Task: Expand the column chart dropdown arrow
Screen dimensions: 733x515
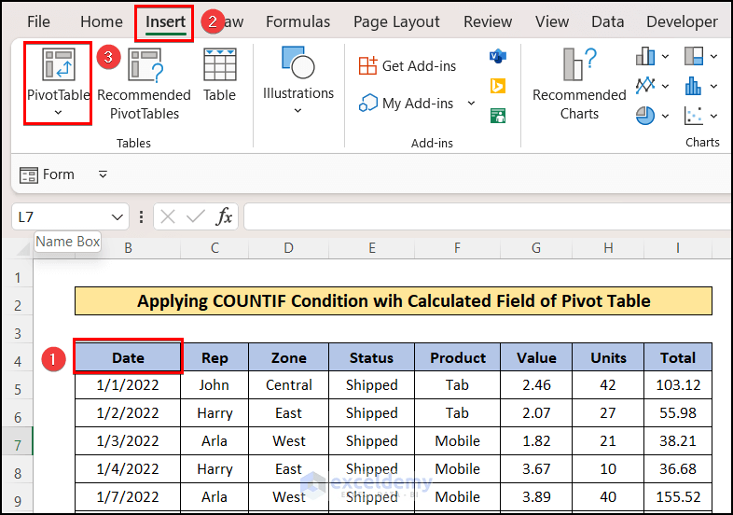Action: (x=665, y=57)
